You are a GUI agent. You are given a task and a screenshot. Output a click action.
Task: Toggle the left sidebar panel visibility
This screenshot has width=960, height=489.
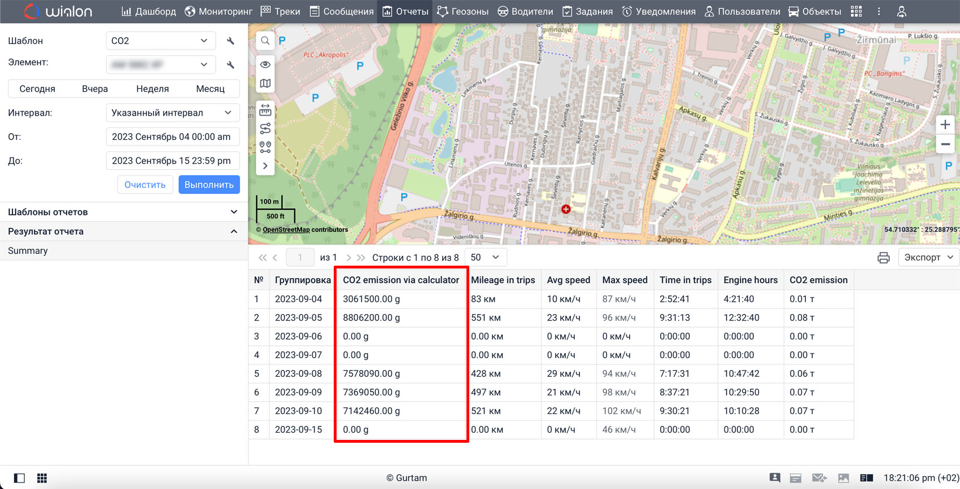point(19,478)
